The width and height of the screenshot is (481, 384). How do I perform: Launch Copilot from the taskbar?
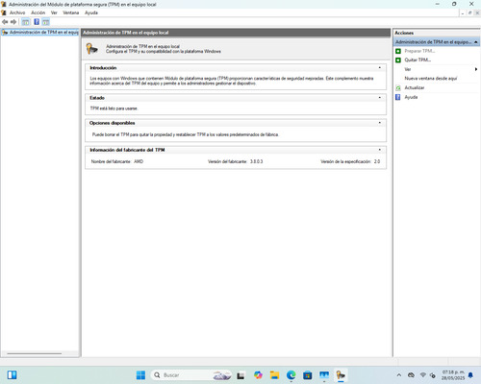point(258,375)
